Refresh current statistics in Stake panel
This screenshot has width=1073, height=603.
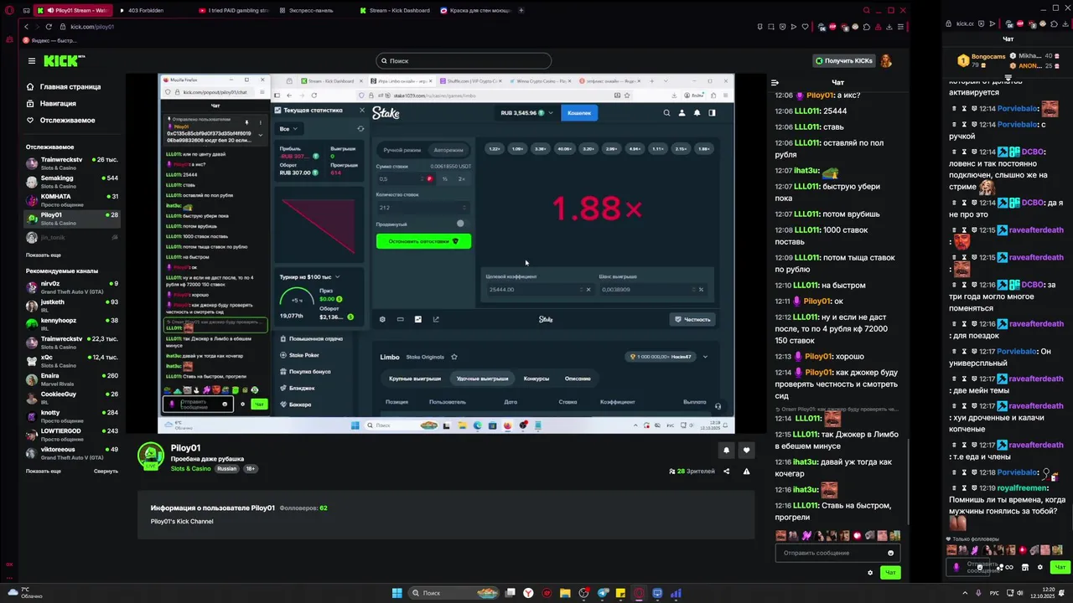(360, 128)
